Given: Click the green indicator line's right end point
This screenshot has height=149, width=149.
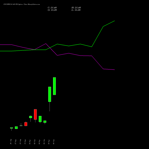Looking at the screenshot, I should [x=115, y=21].
